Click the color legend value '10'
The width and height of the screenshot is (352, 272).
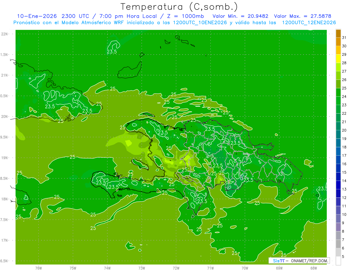pyautogui.click(x=344, y=214)
